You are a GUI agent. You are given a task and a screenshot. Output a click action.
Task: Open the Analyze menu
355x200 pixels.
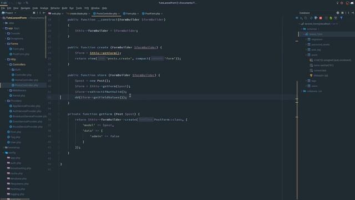pos(44,8)
